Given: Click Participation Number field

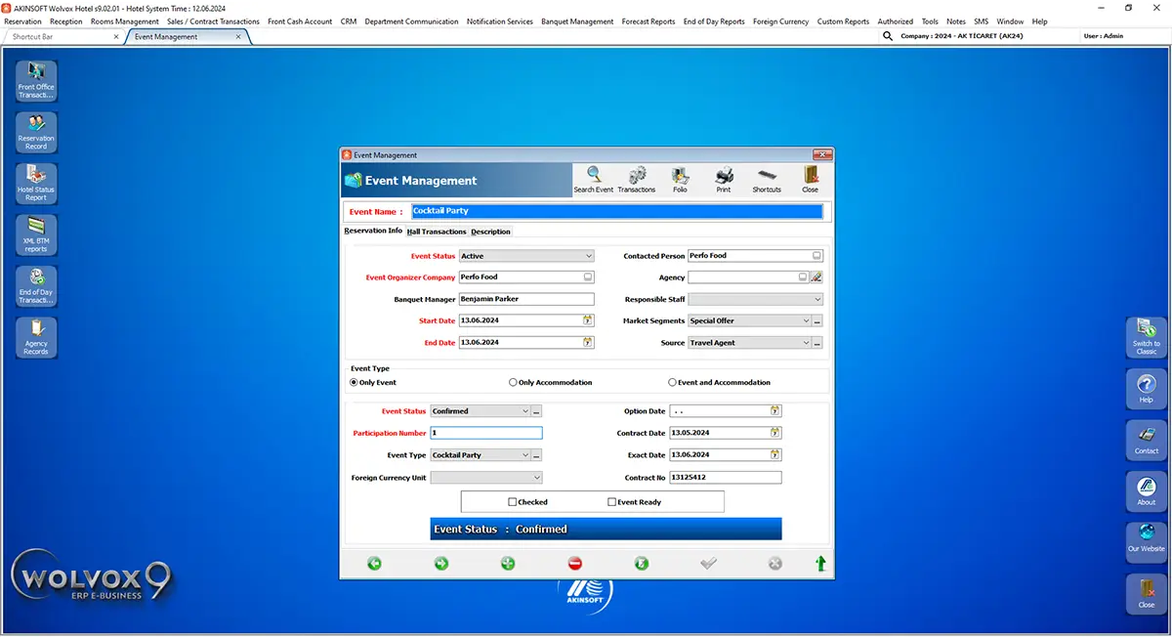Looking at the screenshot, I should tap(485, 433).
